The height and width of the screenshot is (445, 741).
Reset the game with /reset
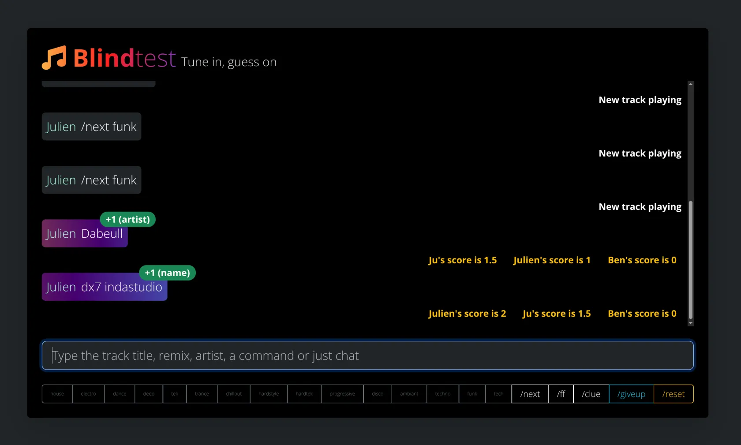674,394
